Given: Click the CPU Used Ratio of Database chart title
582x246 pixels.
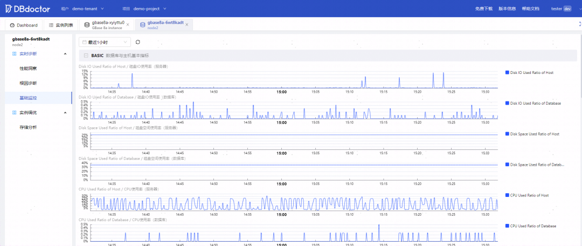Looking at the screenshot, I should point(123,220).
